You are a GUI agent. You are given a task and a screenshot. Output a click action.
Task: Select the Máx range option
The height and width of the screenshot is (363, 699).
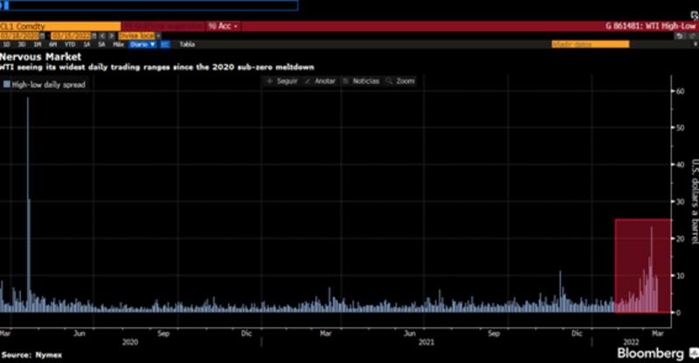pyautogui.click(x=119, y=43)
